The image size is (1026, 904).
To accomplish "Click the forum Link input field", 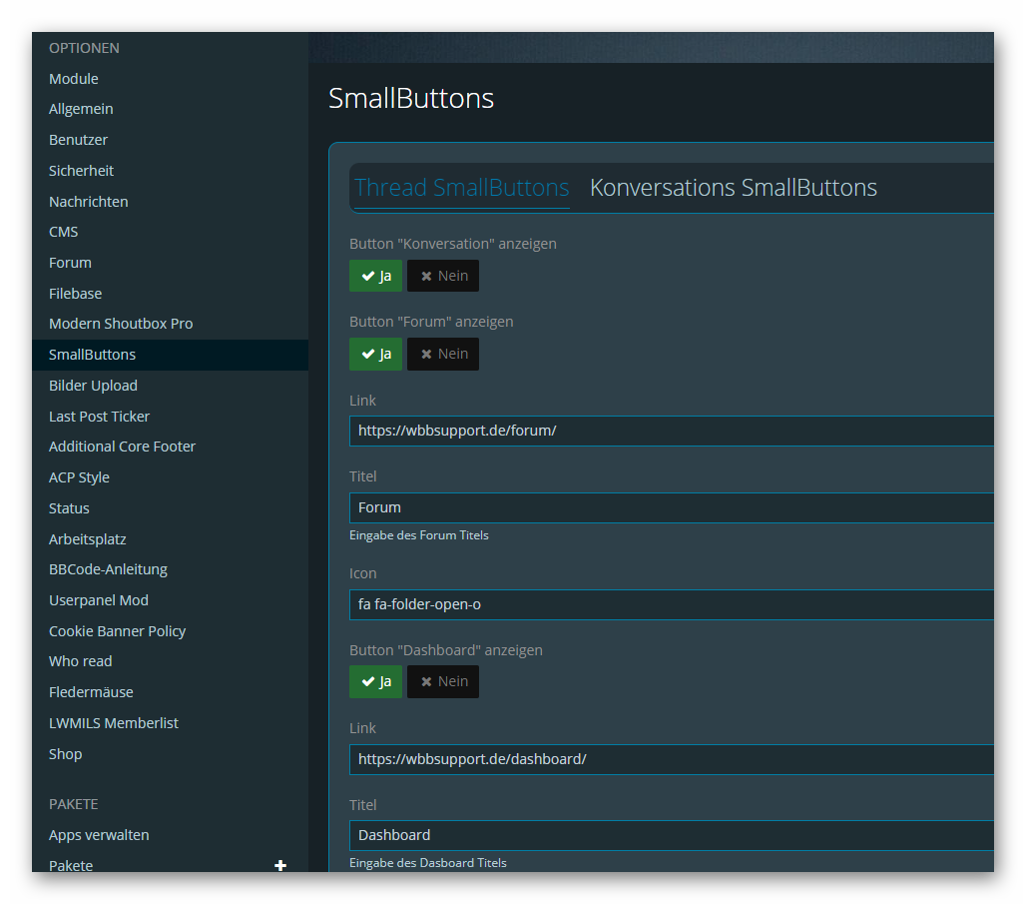I will click(671, 431).
